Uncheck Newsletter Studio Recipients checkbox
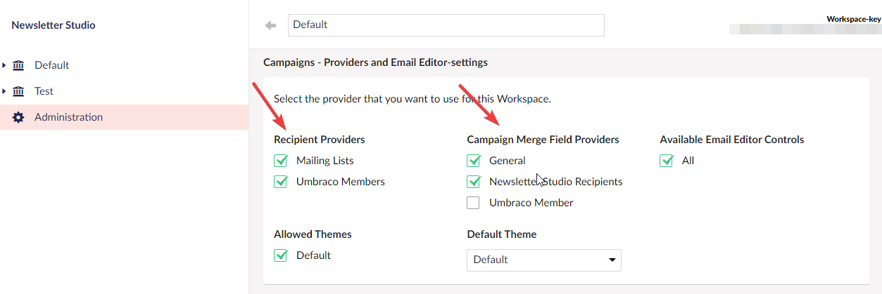The image size is (882, 294). click(474, 182)
